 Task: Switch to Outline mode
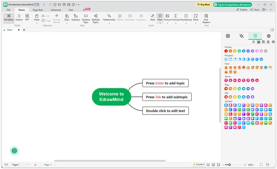[19, 17]
